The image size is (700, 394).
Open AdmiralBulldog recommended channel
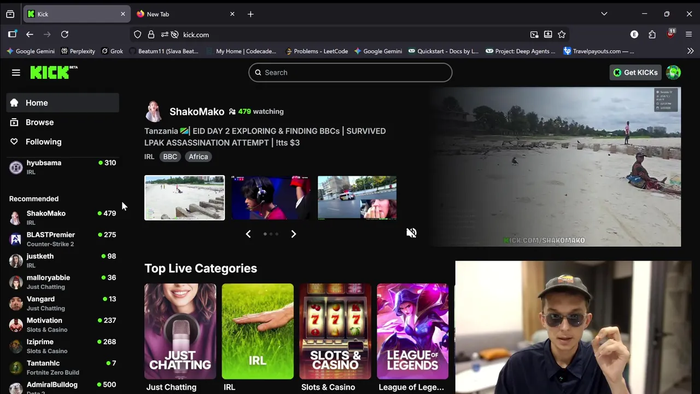coord(62,387)
